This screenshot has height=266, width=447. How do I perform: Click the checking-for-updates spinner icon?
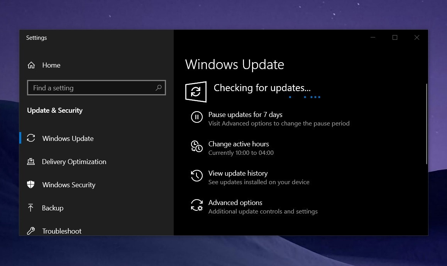tap(196, 91)
